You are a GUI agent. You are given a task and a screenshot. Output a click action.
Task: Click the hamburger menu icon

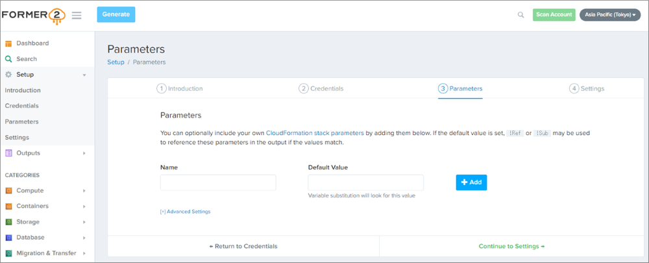(77, 15)
